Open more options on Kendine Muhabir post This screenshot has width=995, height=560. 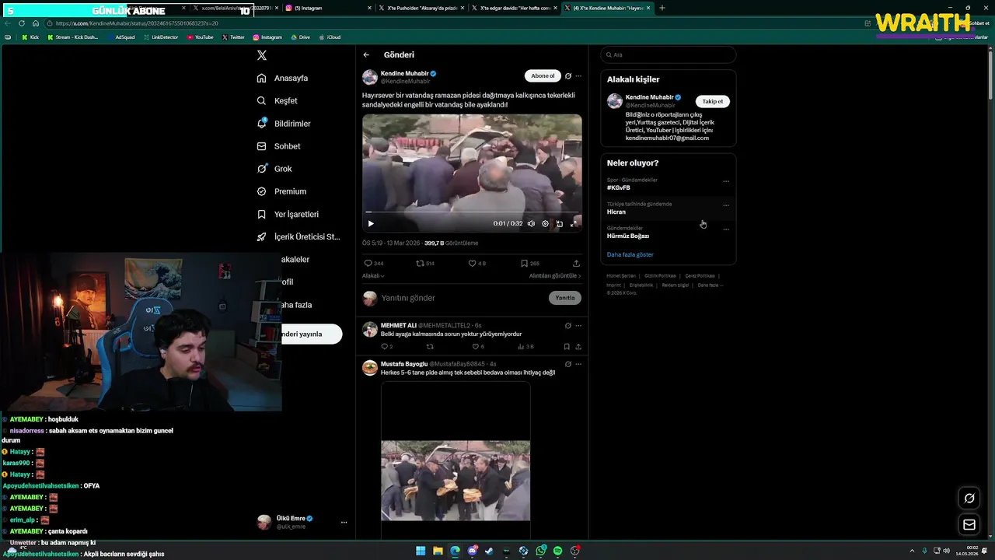[578, 76]
